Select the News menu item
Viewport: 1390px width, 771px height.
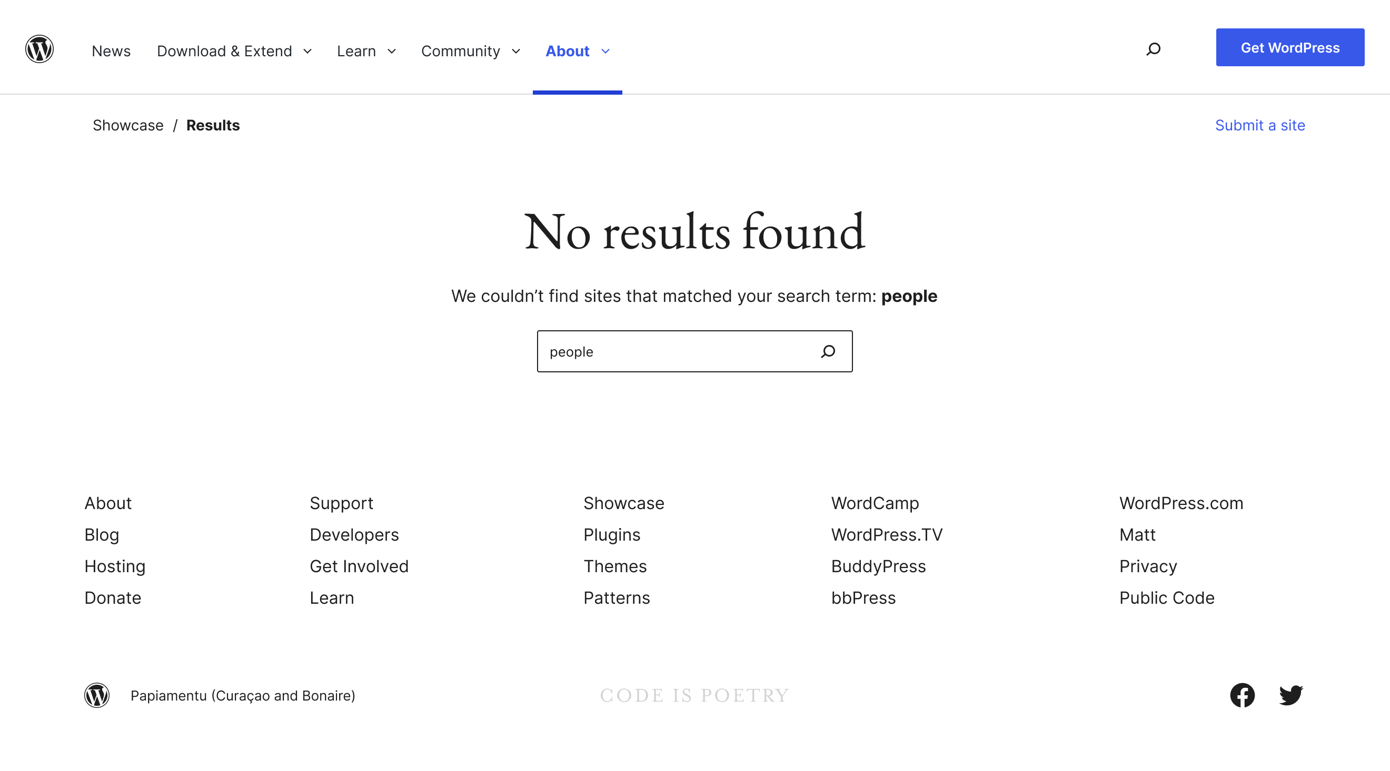pos(111,51)
